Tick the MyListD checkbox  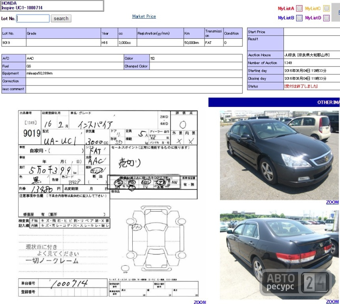click(x=326, y=18)
